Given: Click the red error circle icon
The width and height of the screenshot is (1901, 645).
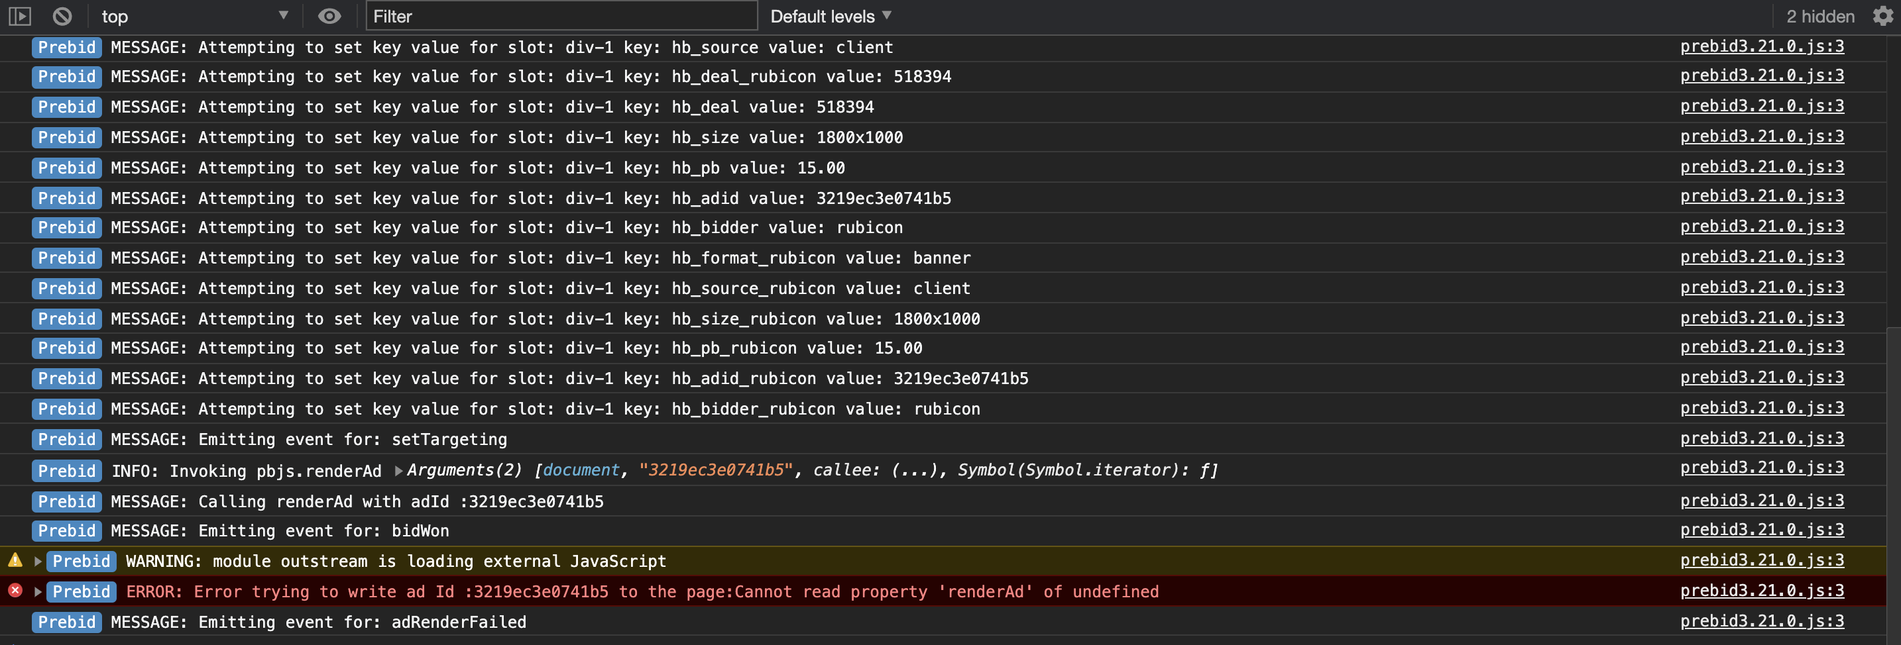Looking at the screenshot, I should click(x=15, y=591).
